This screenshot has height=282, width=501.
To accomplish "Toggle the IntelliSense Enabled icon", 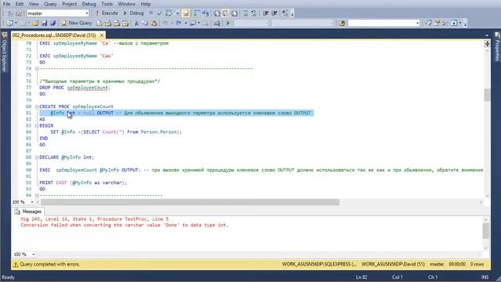I will [x=186, y=13].
